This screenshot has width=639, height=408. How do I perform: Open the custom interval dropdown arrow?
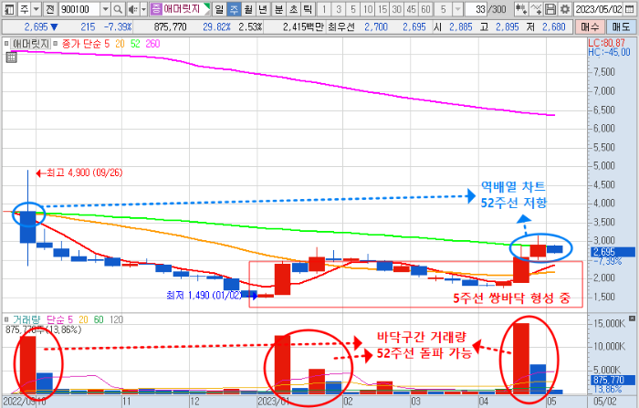click(x=458, y=9)
